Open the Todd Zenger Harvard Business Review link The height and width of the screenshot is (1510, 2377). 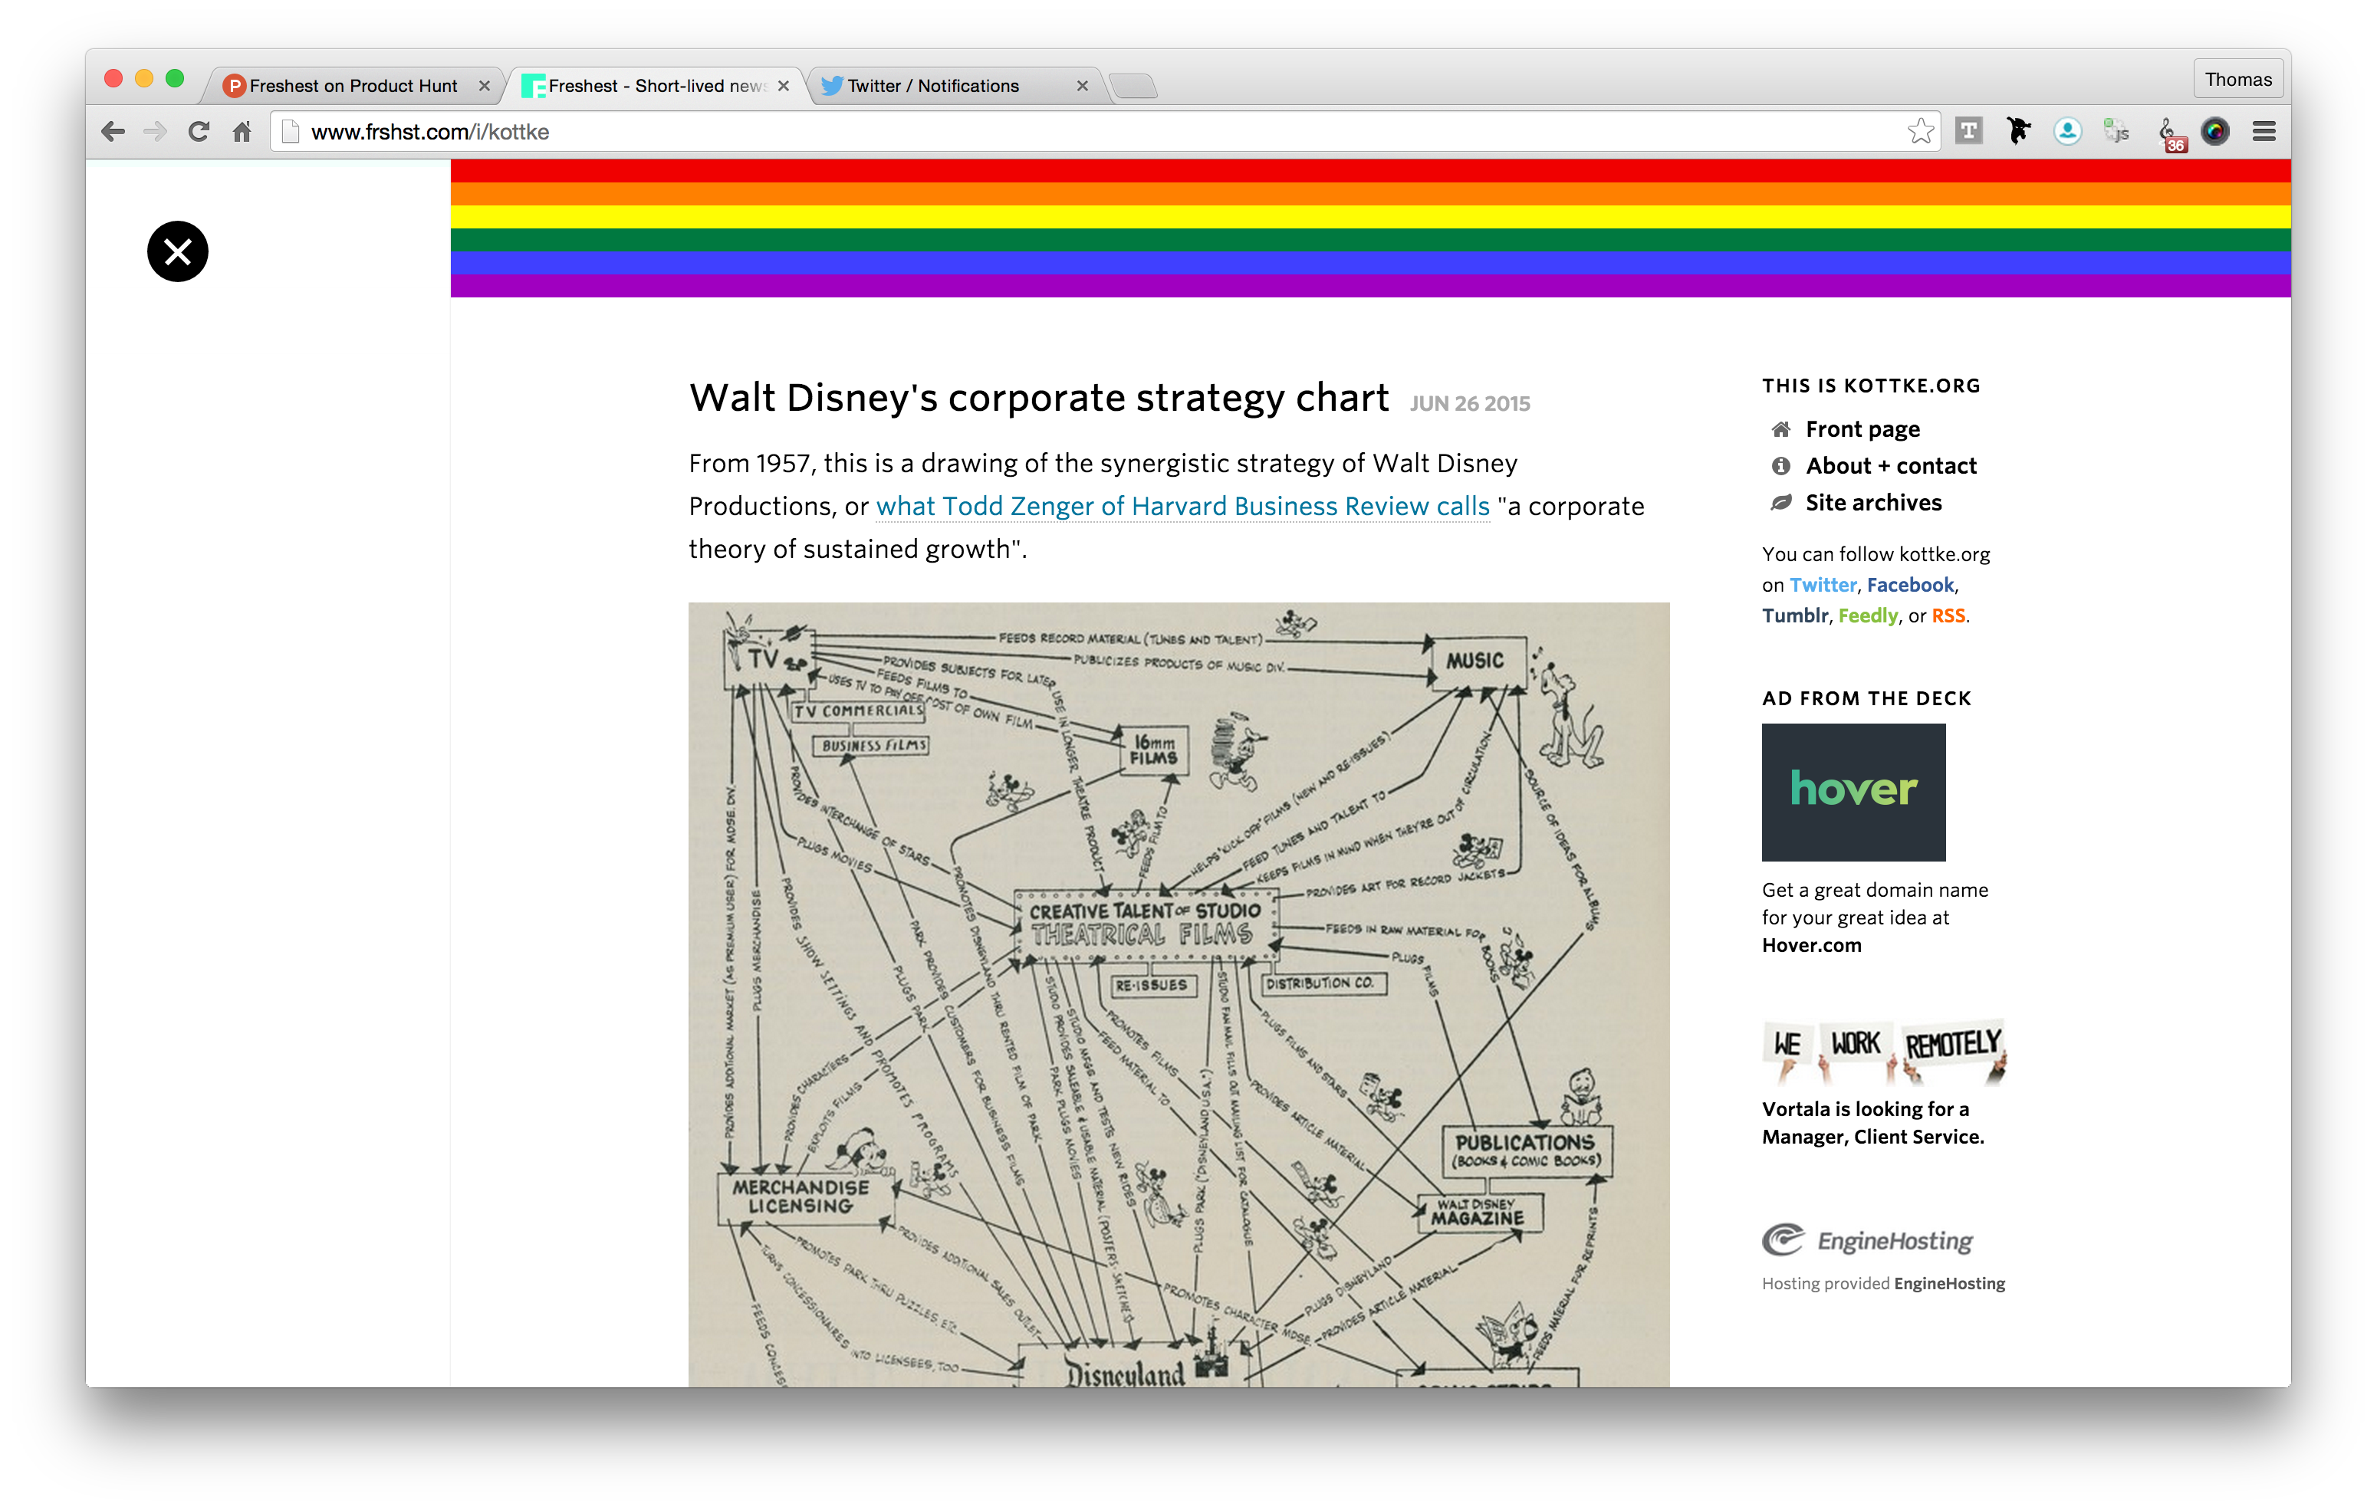1182,507
